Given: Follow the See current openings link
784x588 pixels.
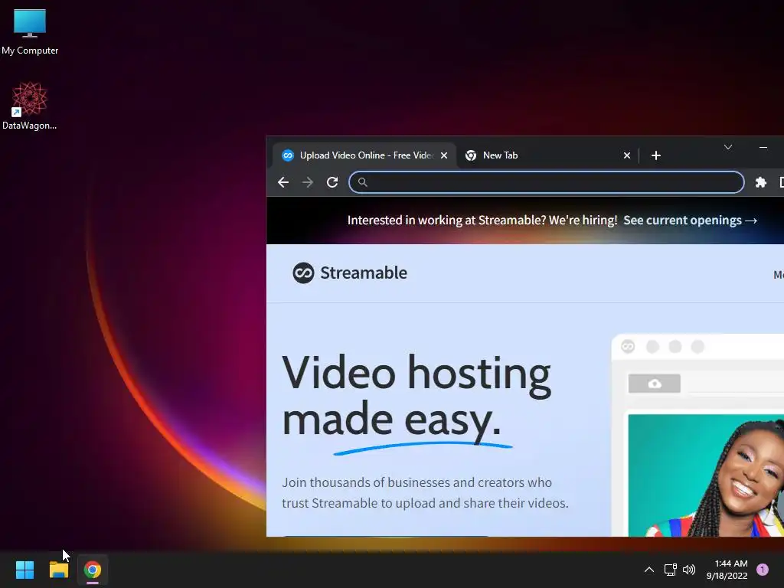Looking at the screenshot, I should point(690,220).
